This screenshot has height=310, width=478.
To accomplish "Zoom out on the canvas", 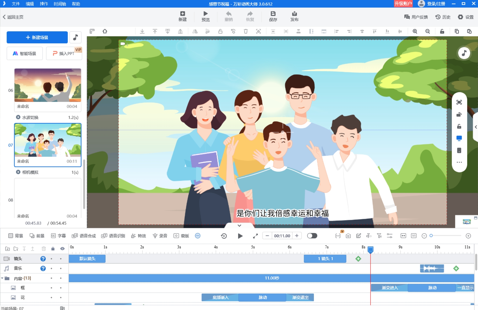I will click(x=428, y=31).
